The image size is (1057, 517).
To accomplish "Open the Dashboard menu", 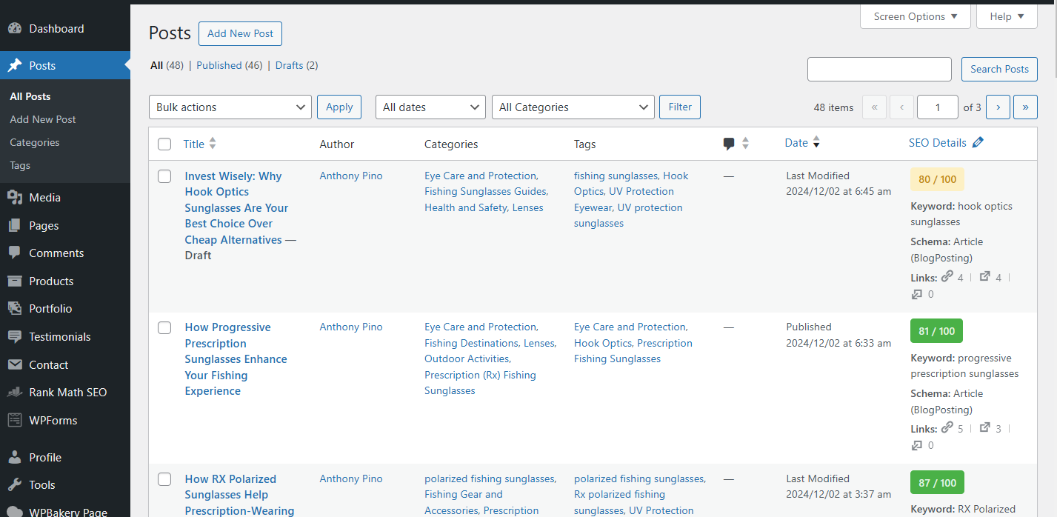I will [65, 29].
